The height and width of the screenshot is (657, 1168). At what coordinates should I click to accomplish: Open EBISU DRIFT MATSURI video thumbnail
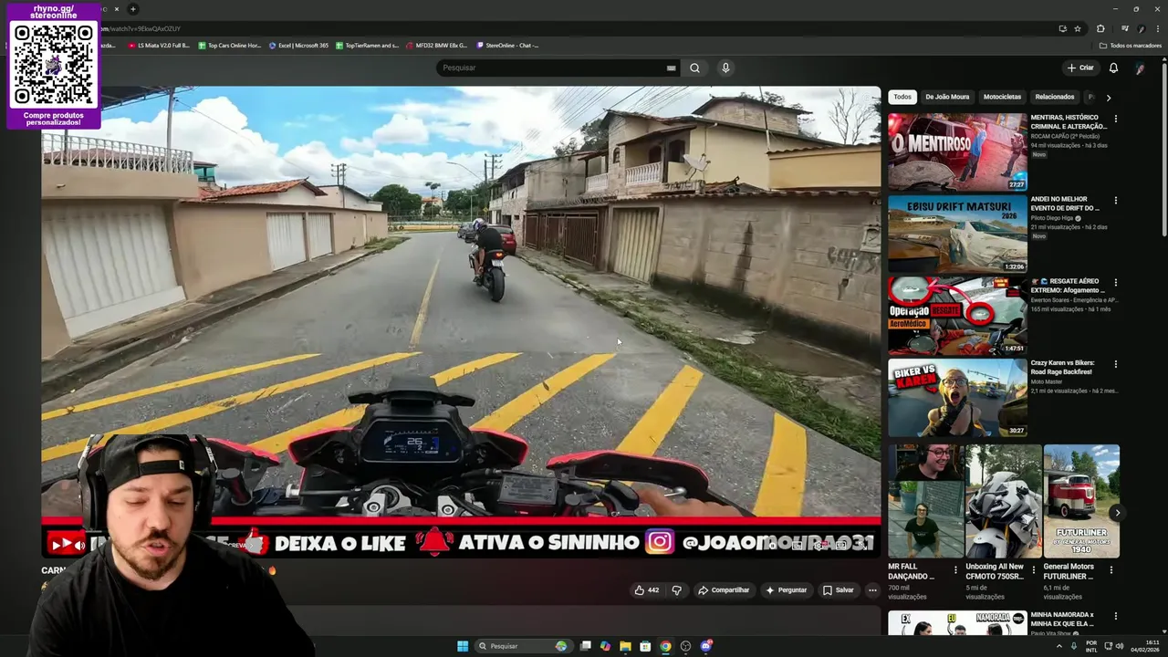point(957,234)
